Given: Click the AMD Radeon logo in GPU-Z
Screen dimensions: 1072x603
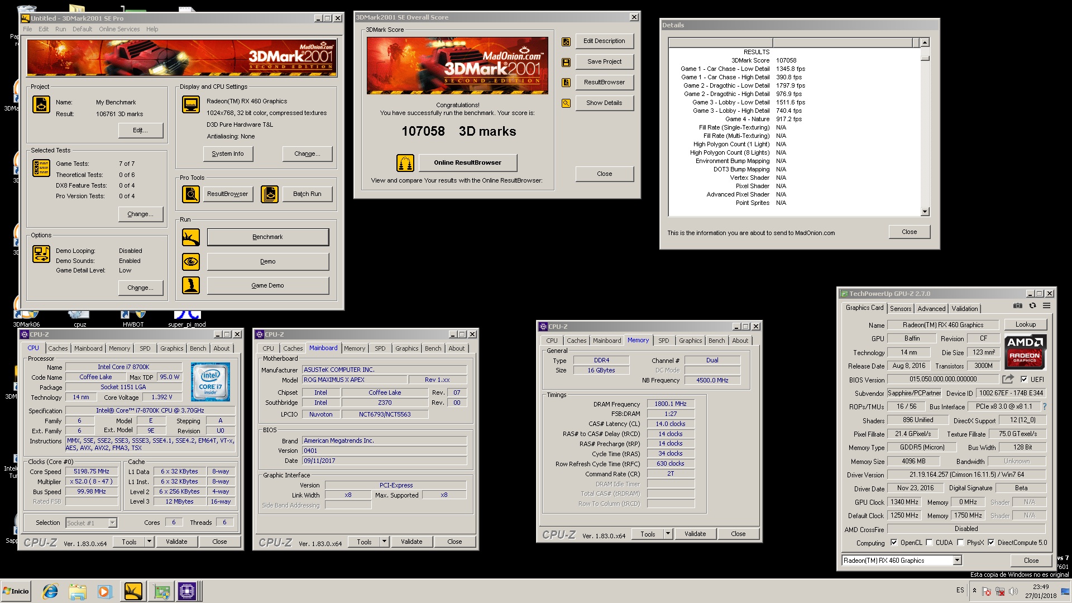Looking at the screenshot, I should pyautogui.click(x=1025, y=352).
